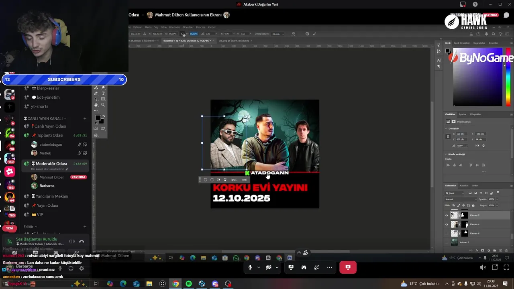The width and height of the screenshot is (514, 289).
Task: Click the weather widget in the taskbar
Action: (419, 284)
